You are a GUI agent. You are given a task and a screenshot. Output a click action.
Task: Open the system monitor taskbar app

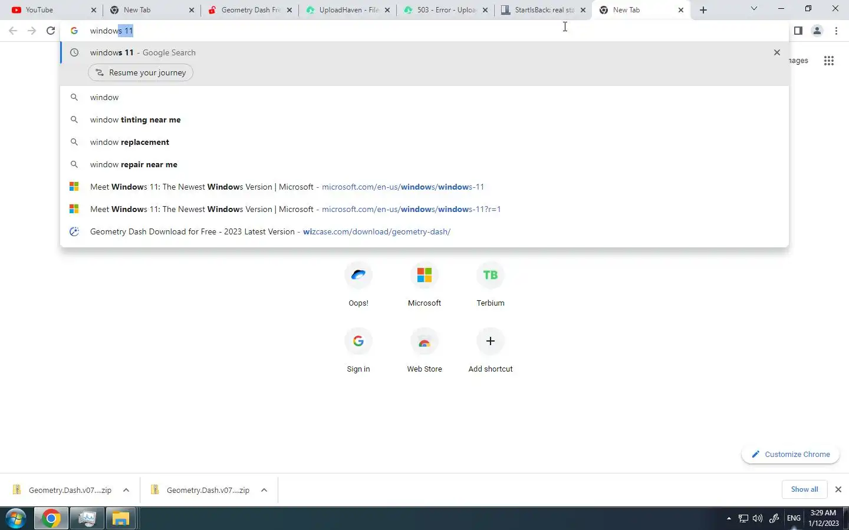click(x=87, y=519)
